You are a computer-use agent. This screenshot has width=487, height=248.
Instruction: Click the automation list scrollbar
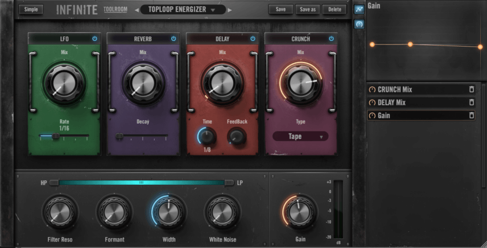[x=484, y=135]
